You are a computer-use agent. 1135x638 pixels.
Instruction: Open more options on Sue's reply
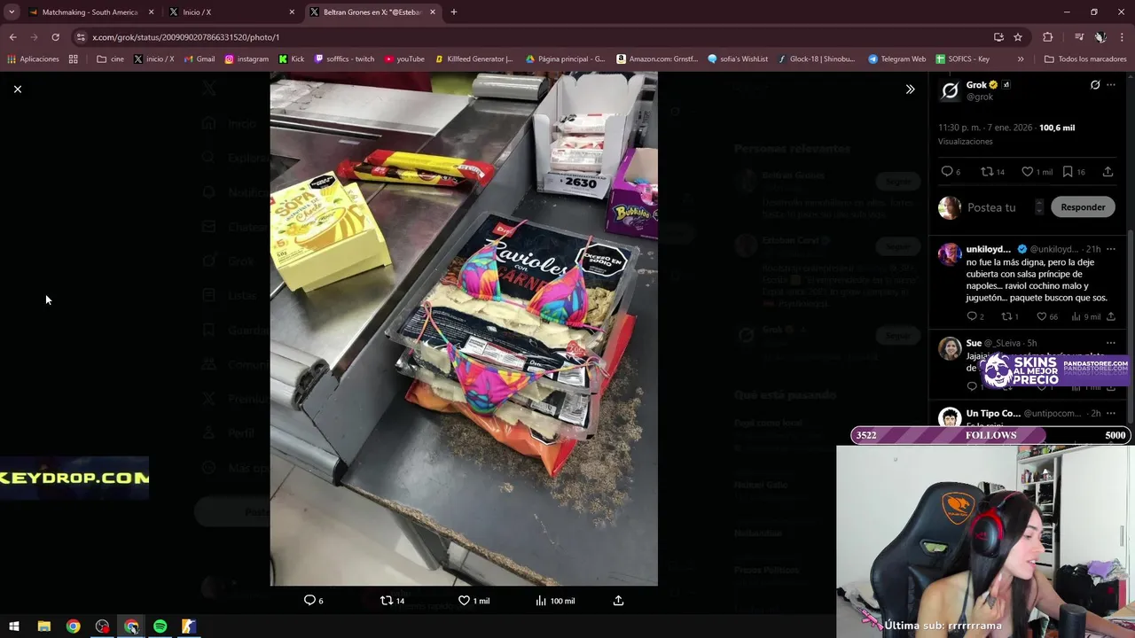point(1111,343)
